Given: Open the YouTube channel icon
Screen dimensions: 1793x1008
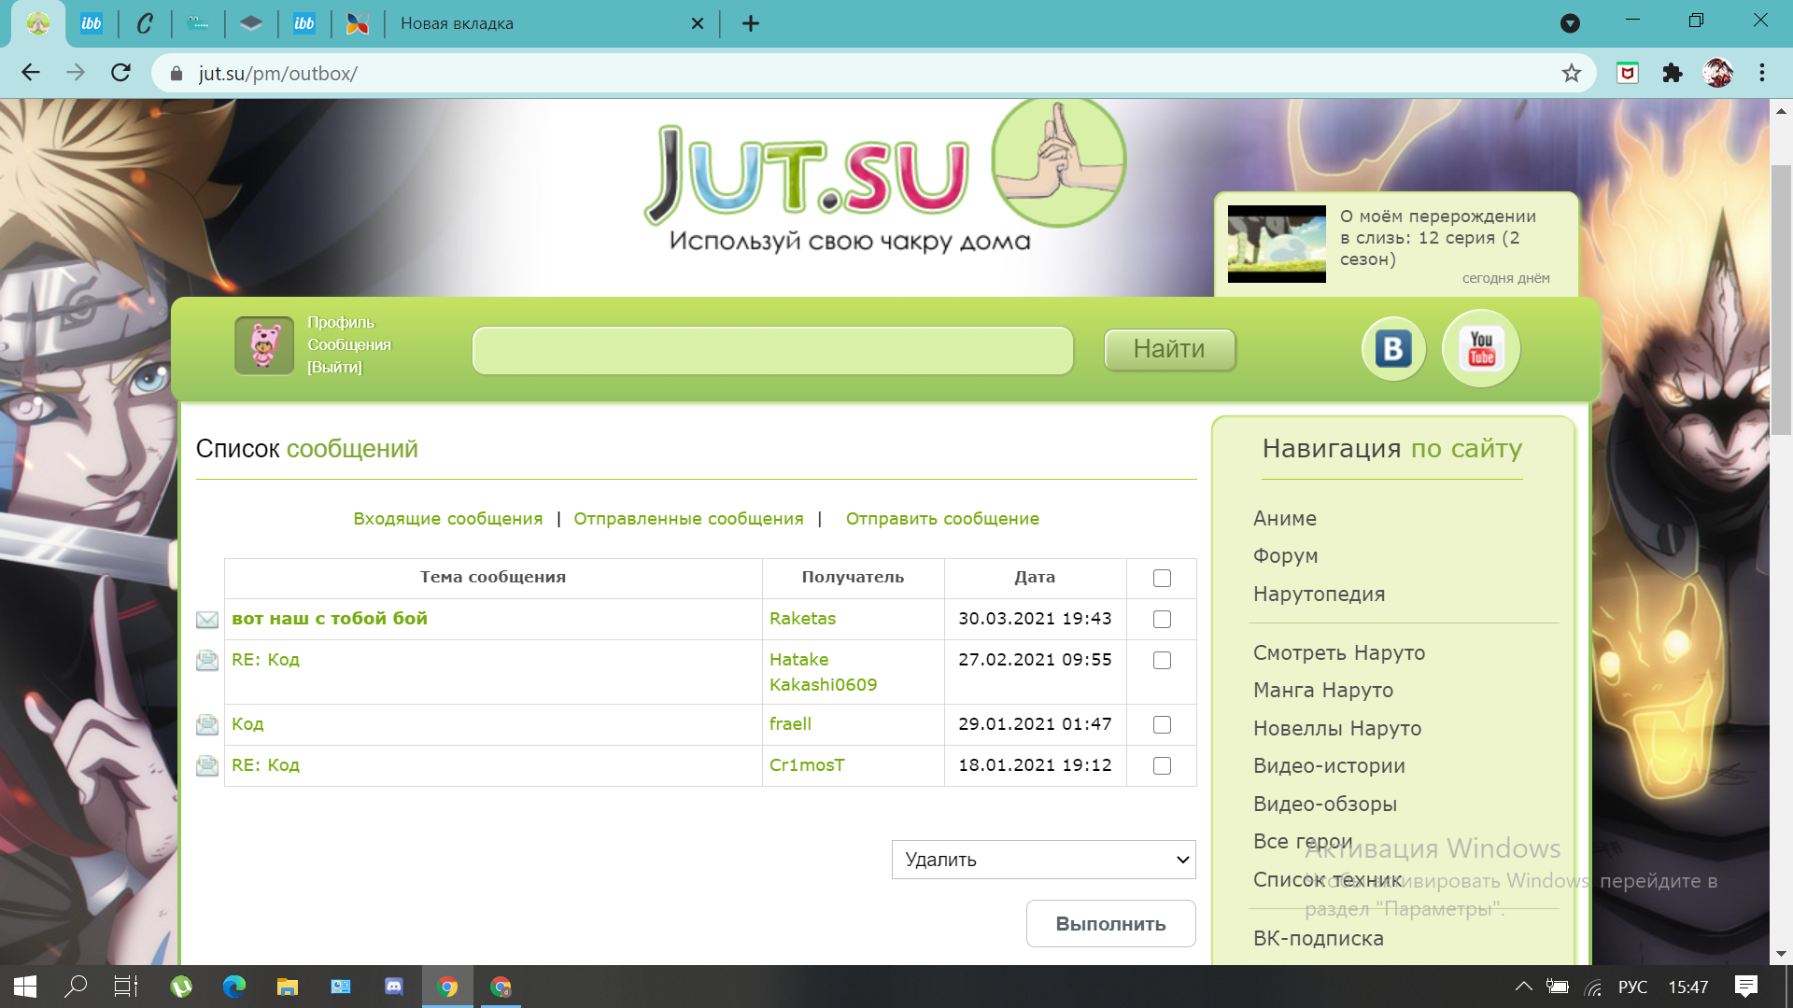Looking at the screenshot, I should click(1481, 349).
